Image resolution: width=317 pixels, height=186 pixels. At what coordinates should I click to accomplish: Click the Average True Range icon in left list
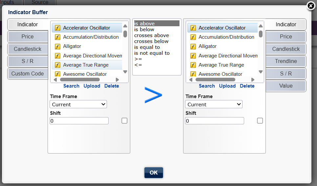click(x=57, y=65)
